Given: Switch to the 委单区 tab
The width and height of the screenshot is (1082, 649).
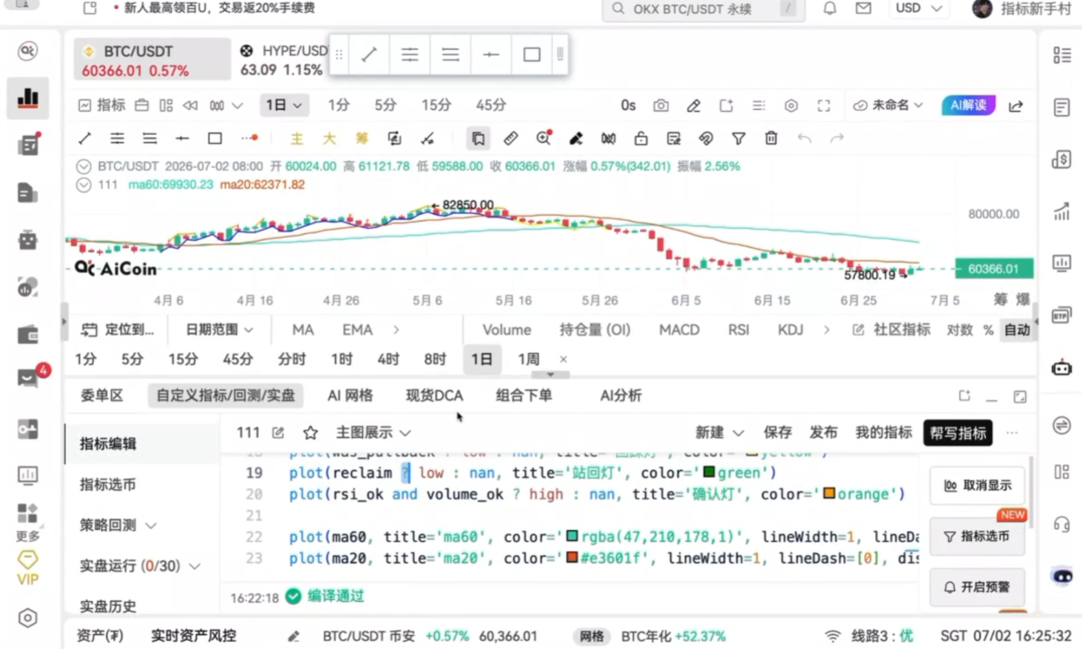Looking at the screenshot, I should coord(102,396).
